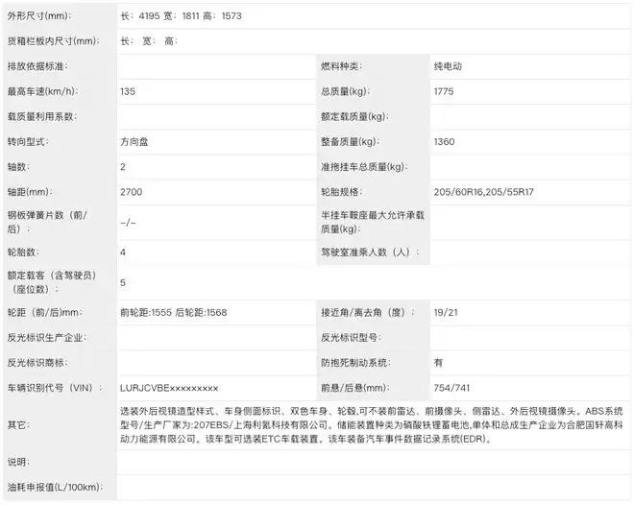Click the max speed value 135
The height and width of the screenshot is (505, 634).
[x=129, y=91]
